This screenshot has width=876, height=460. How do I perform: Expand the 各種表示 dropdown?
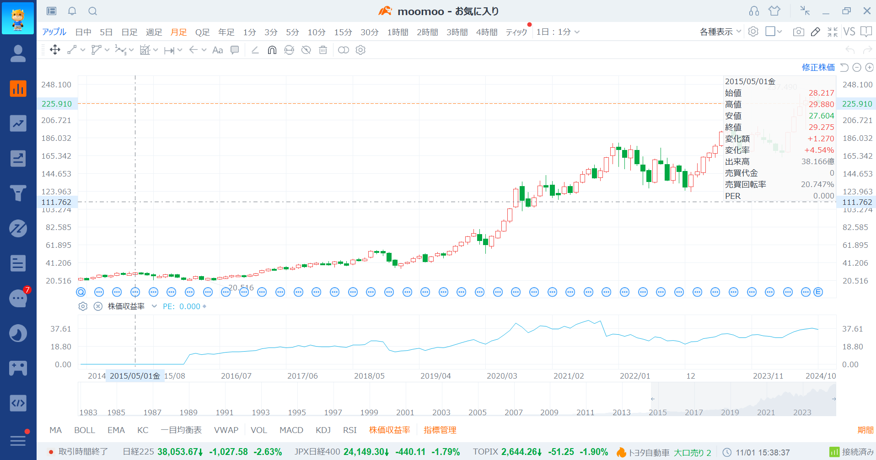click(720, 32)
